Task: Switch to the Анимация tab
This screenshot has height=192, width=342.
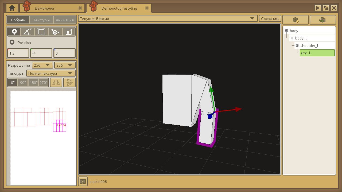Action: (65, 20)
